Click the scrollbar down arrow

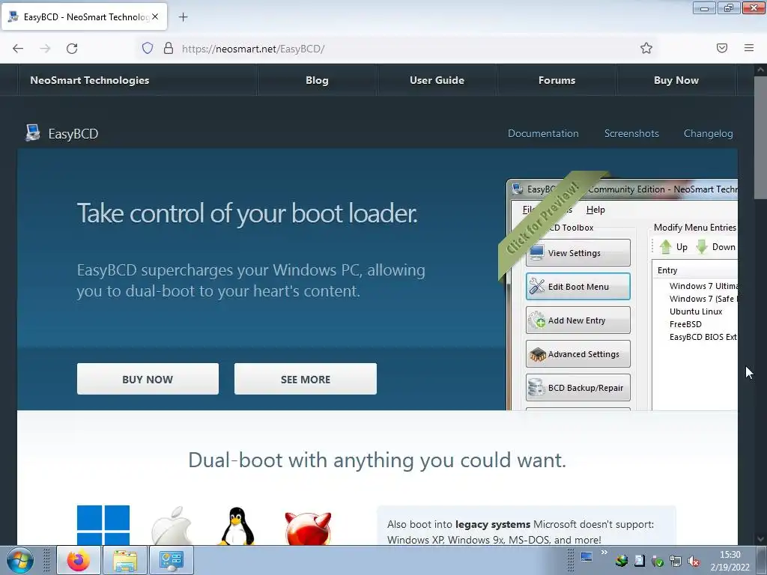(760, 539)
